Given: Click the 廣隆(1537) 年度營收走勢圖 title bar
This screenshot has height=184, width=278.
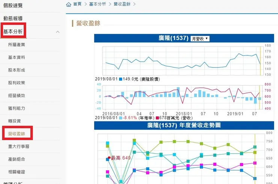Looking at the screenshot, I should point(184,126).
